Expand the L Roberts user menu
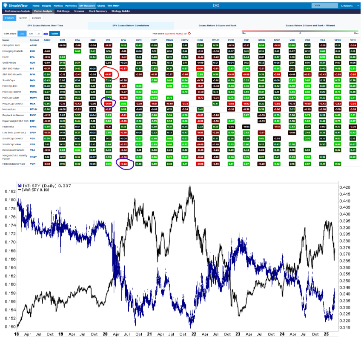The width and height of the screenshot is (364, 342). [350, 6]
